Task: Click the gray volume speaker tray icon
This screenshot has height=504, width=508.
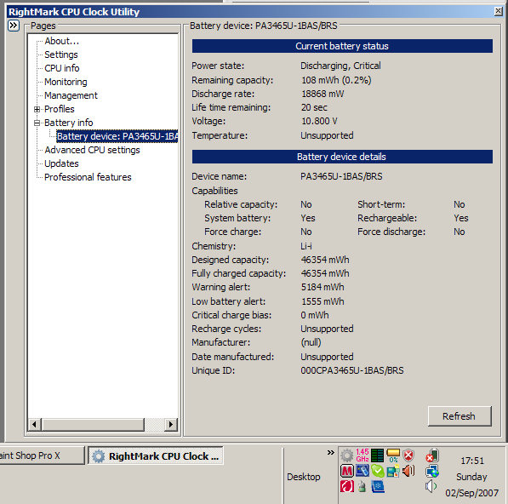Action: [431, 486]
